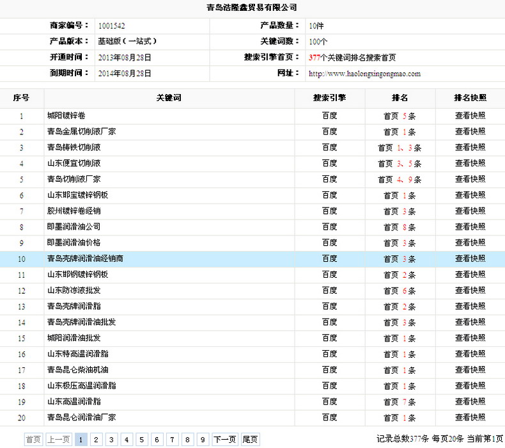Open 查看快照 for 青岛铸铁切削液
The image size is (505, 448).
click(x=470, y=147)
